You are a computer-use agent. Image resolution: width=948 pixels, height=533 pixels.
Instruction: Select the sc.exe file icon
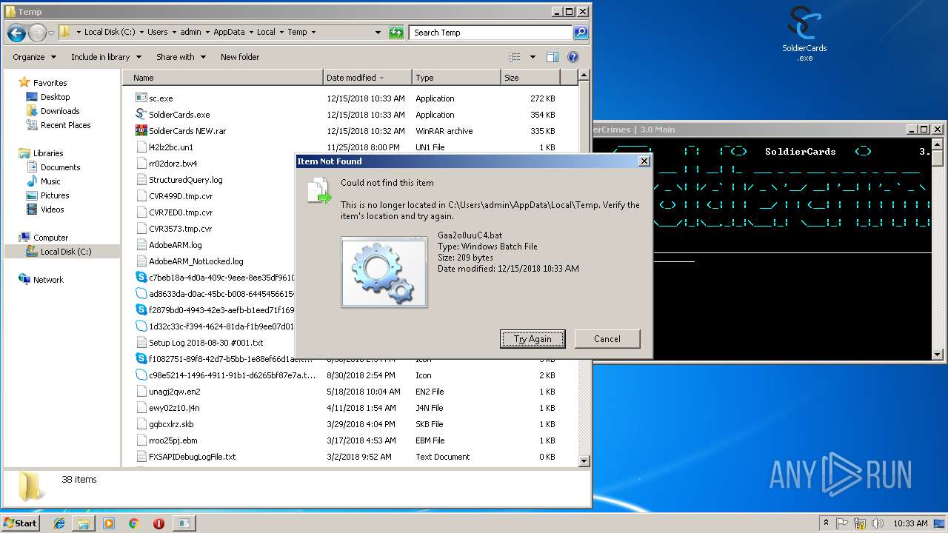[x=141, y=98]
